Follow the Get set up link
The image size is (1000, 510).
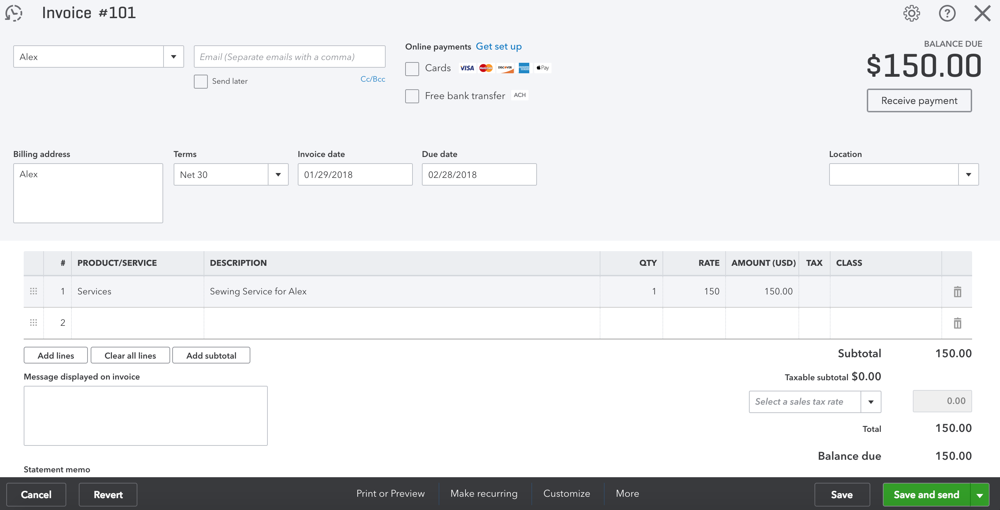499,47
